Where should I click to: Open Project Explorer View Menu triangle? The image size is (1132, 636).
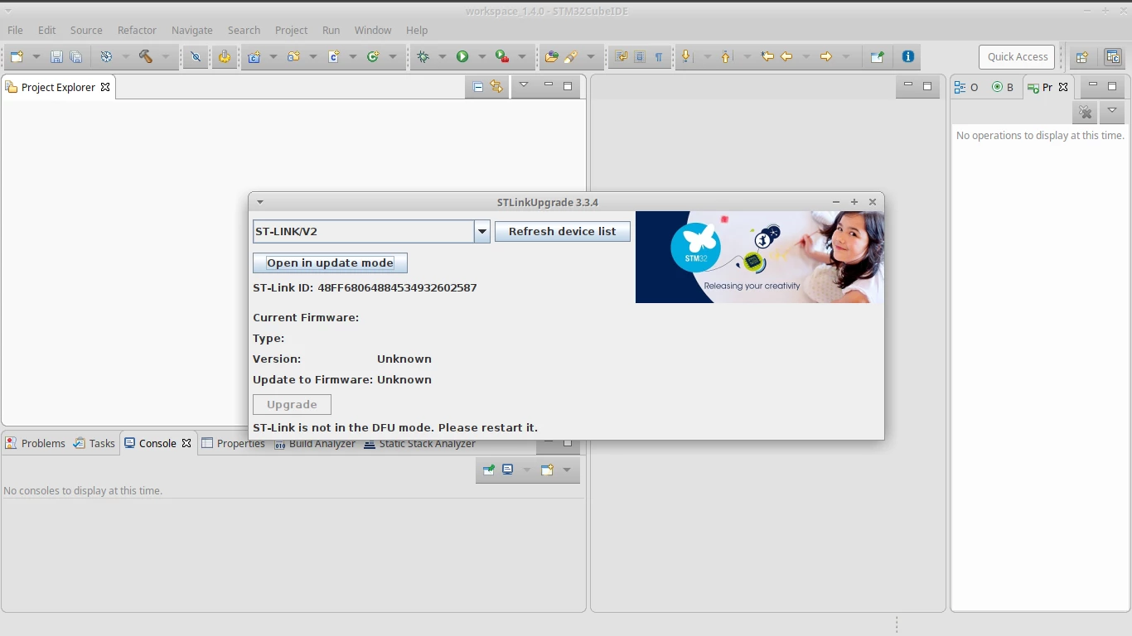[524, 85]
